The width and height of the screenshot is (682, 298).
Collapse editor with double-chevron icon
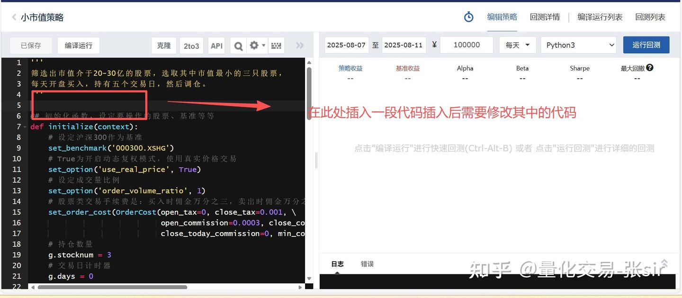[x=300, y=45]
